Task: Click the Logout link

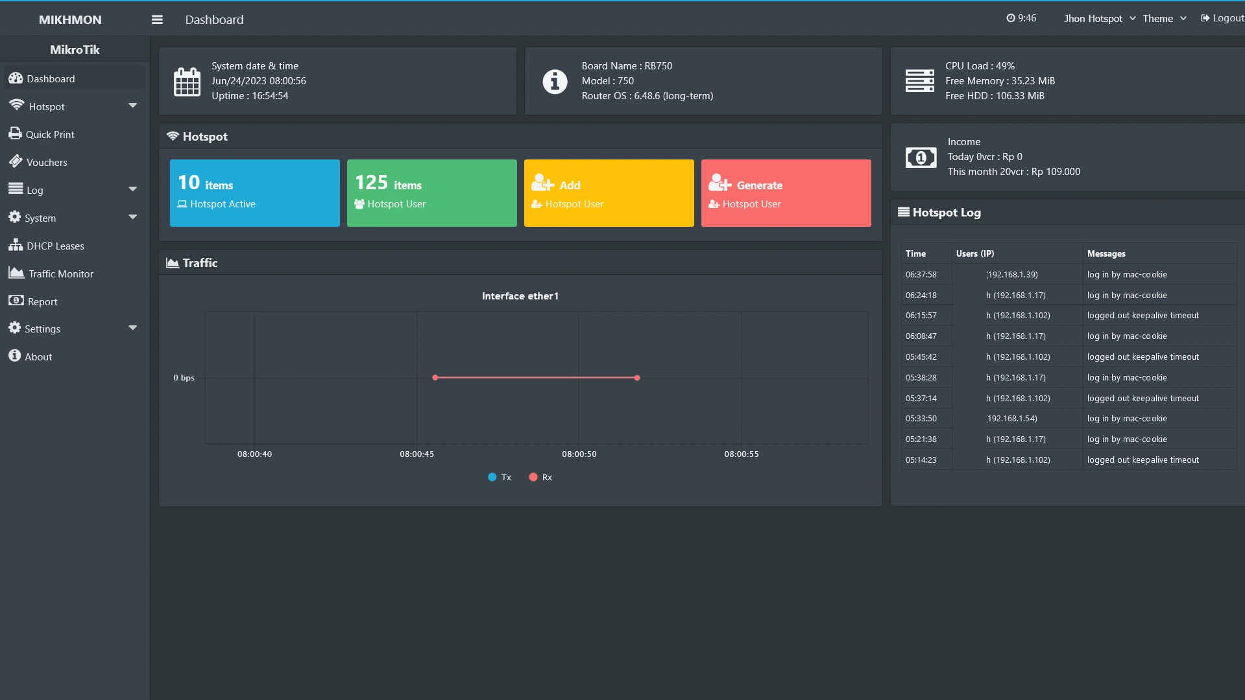Action: pos(1222,19)
